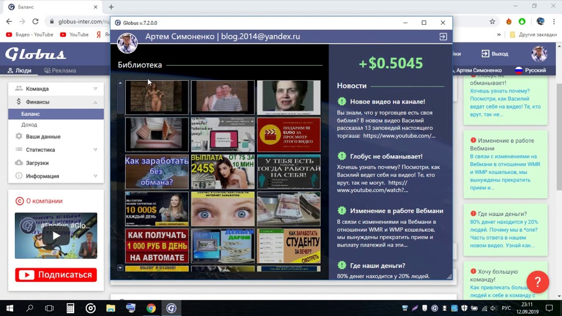This screenshot has height=316, width=562.
Task: Select the Люди tab on the website
Action: [19, 70]
